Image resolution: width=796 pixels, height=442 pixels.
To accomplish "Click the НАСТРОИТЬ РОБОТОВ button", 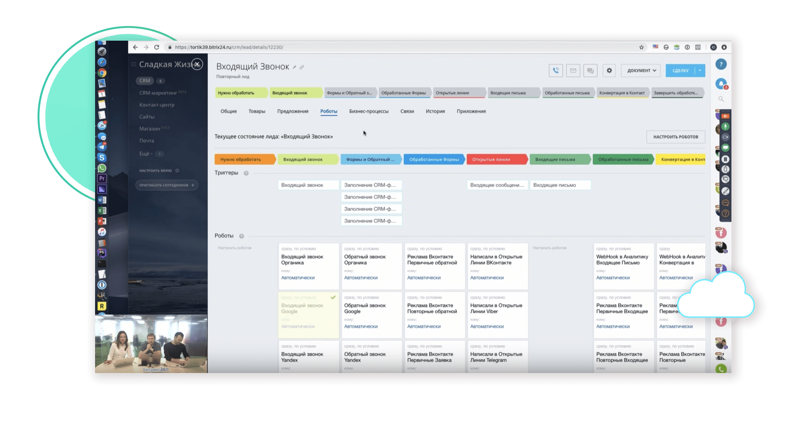I will (x=675, y=137).
